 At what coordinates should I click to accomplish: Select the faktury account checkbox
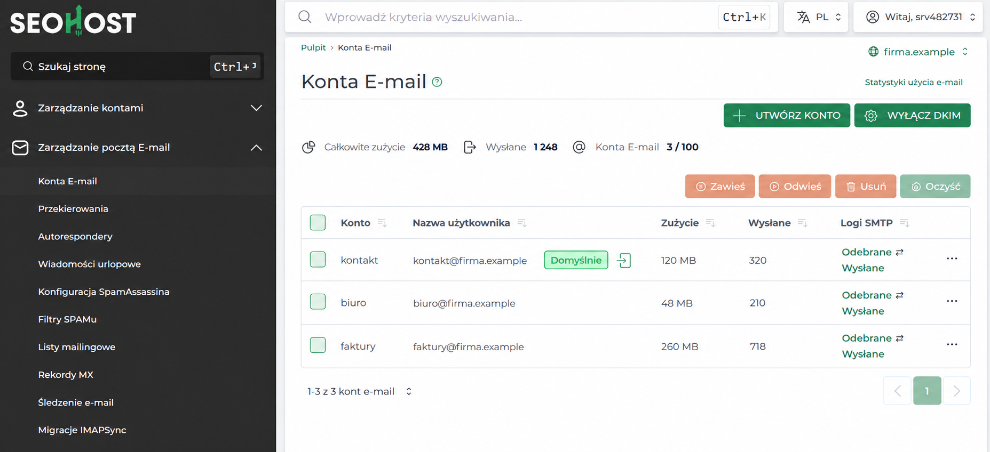[x=318, y=345]
